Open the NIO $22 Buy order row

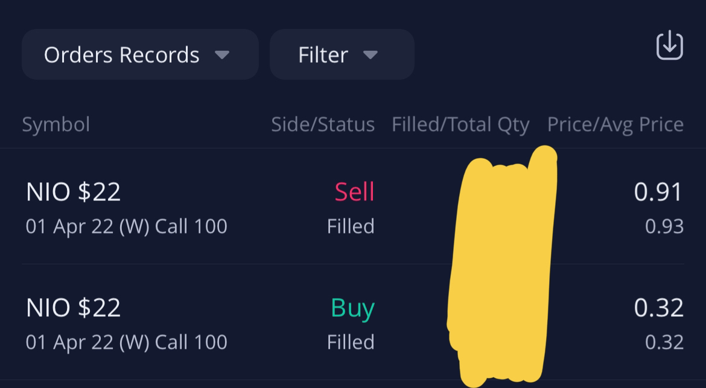(353, 322)
